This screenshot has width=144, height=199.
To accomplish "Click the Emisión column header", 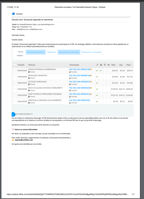I will pos(21,65).
